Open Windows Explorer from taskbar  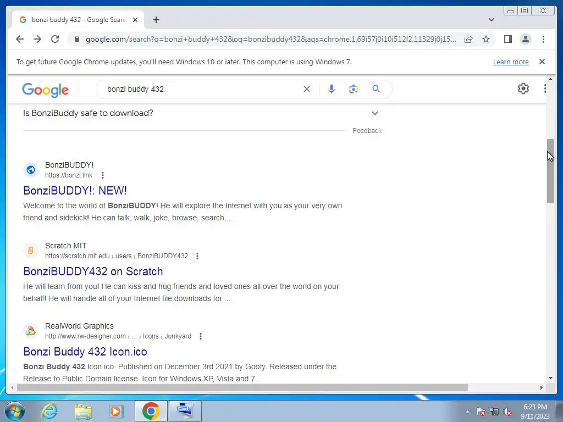[83, 411]
